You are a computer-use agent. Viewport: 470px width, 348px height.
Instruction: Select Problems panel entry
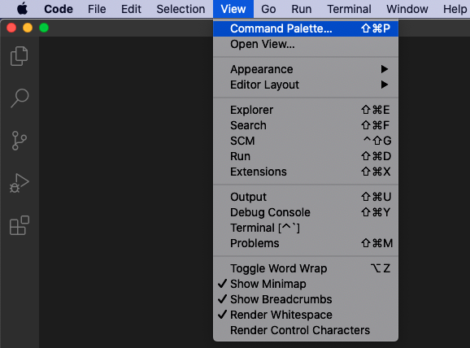pyautogui.click(x=306, y=243)
